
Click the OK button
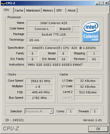[x=98, y=129]
